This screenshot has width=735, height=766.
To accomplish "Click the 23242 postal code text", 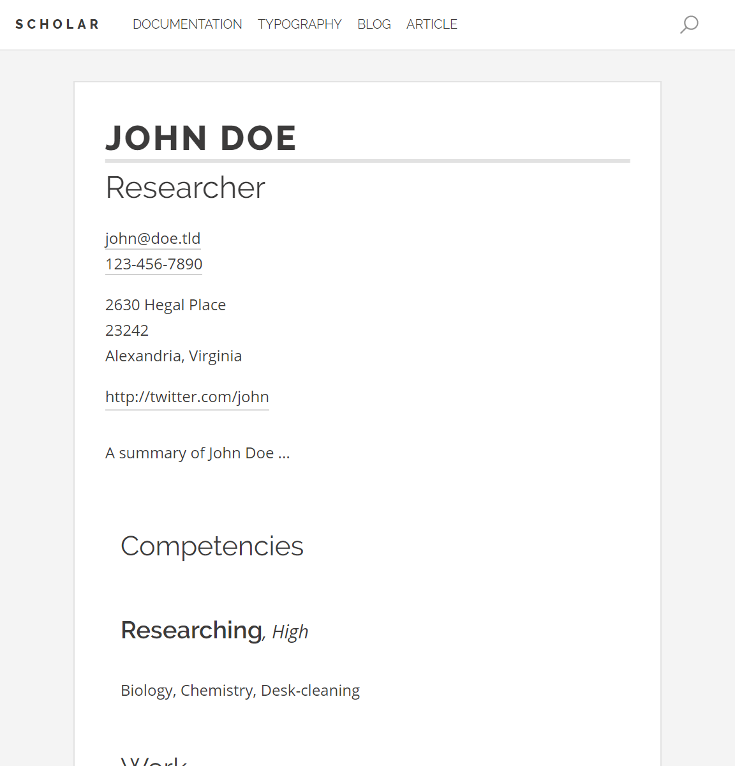I will pos(127,331).
